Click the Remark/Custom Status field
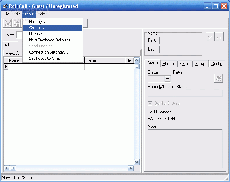Viewport: 230px width, 182px height. pyautogui.click(x=185, y=94)
